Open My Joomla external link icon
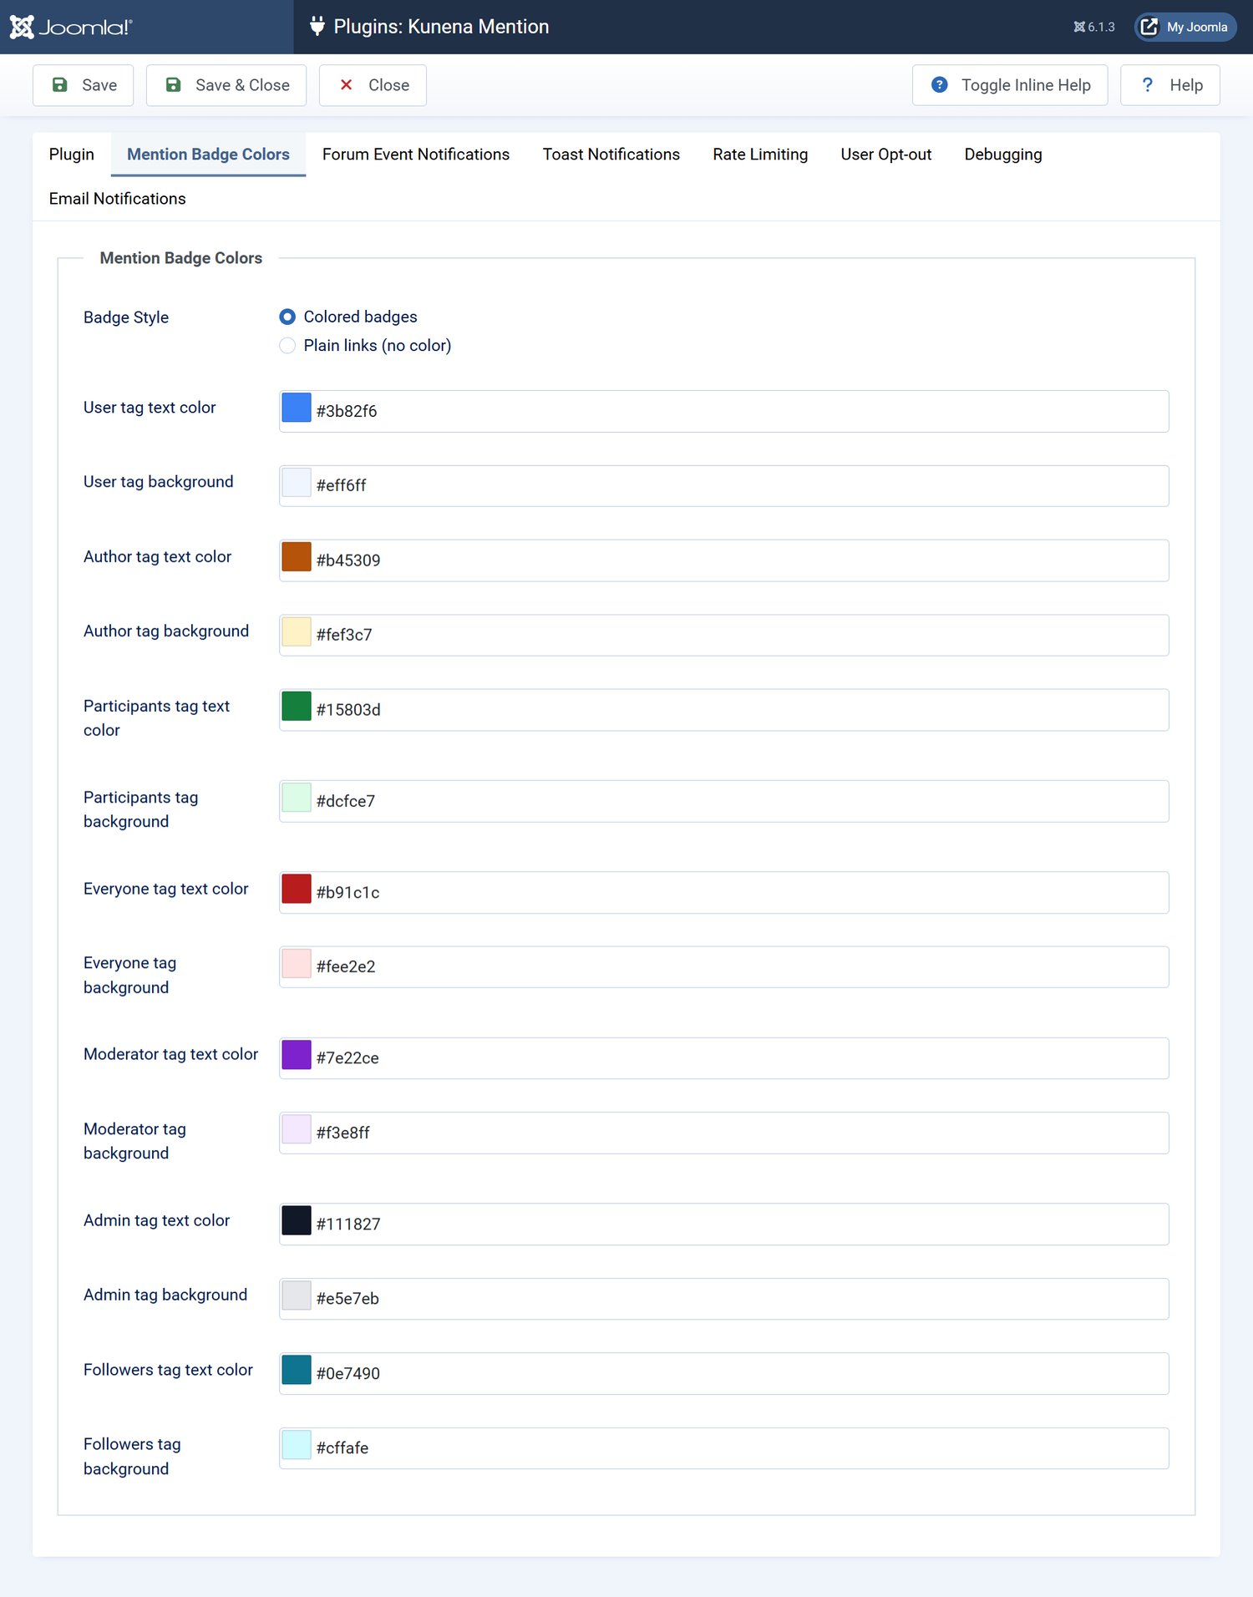 (x=1149, y=27)
